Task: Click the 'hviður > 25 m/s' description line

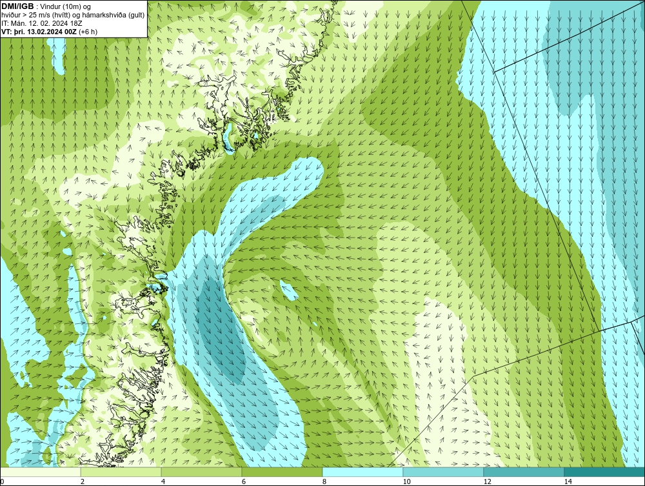Action: click(x=73, y=15)
